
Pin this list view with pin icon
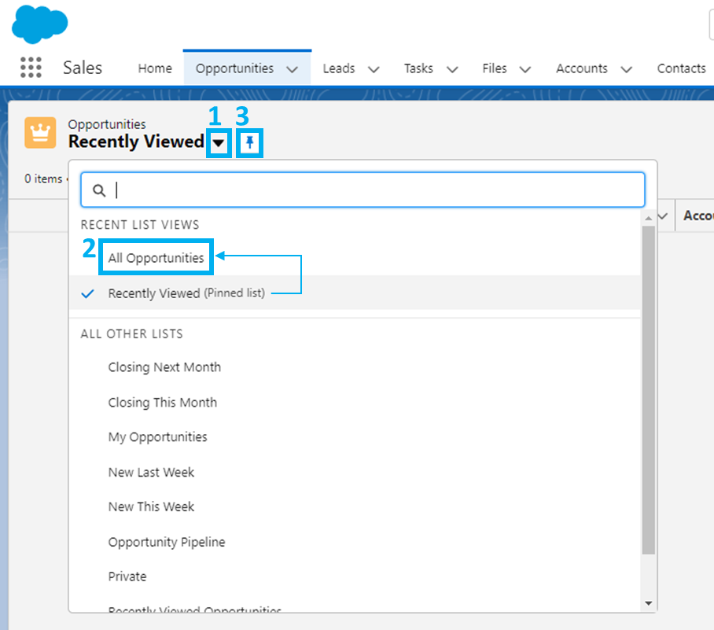pyautogui.click(x=249, y=143)
